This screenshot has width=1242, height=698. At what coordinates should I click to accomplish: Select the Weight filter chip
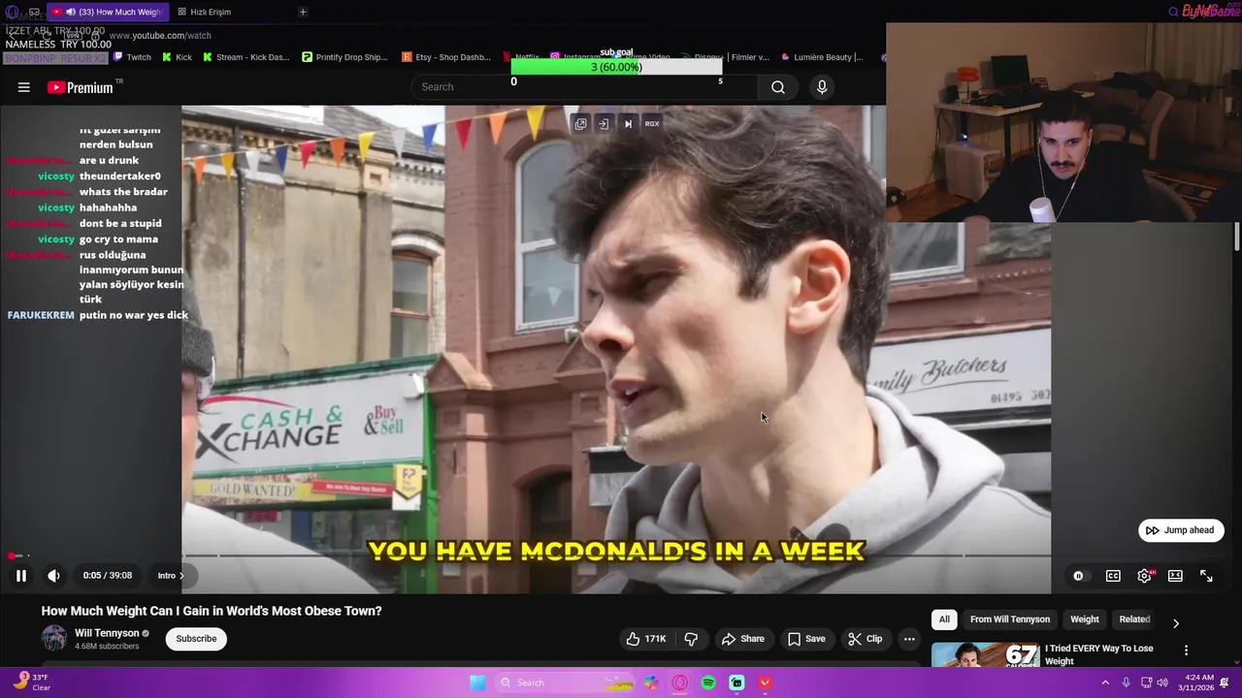pyautogui.click(x=1085, y=619)
